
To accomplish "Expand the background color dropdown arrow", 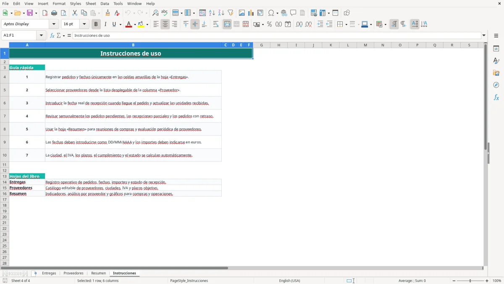I will [147, 24].
